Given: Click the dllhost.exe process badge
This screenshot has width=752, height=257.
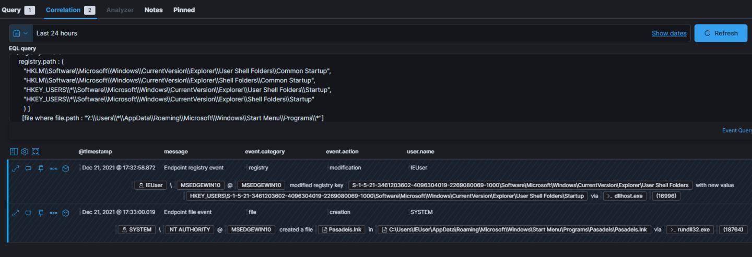Looking at the screenshot, I should coord(625,197).
